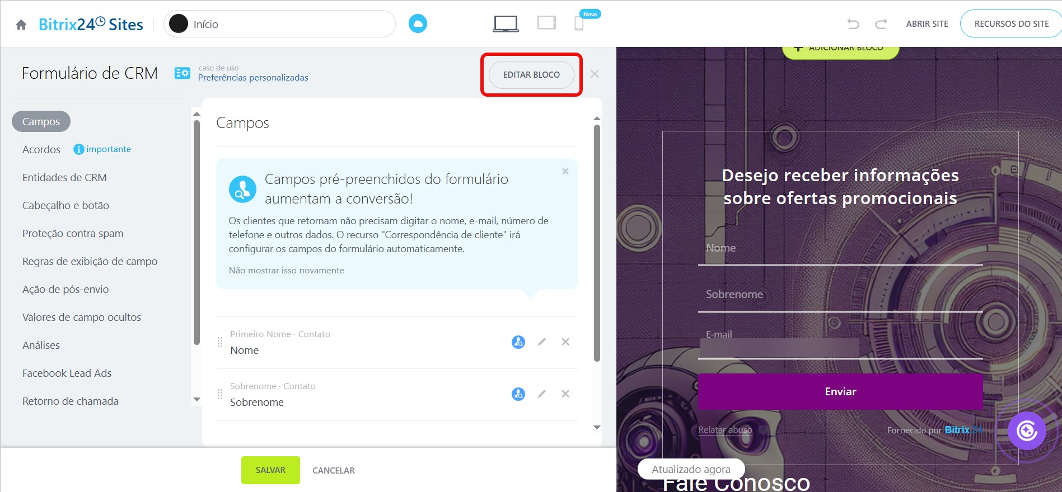Click the home icon next to Bitrix24 logo
Image resolution: width=1062 pixels, height=492 pixels.
pyautogui.click(x=21, y=25)
